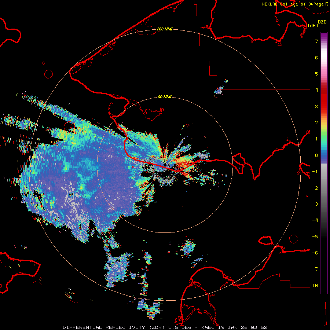Image resolution: width=330 pixels, height=330 pixels.
Task: Click the DZD product label
Action: (322, 22)
